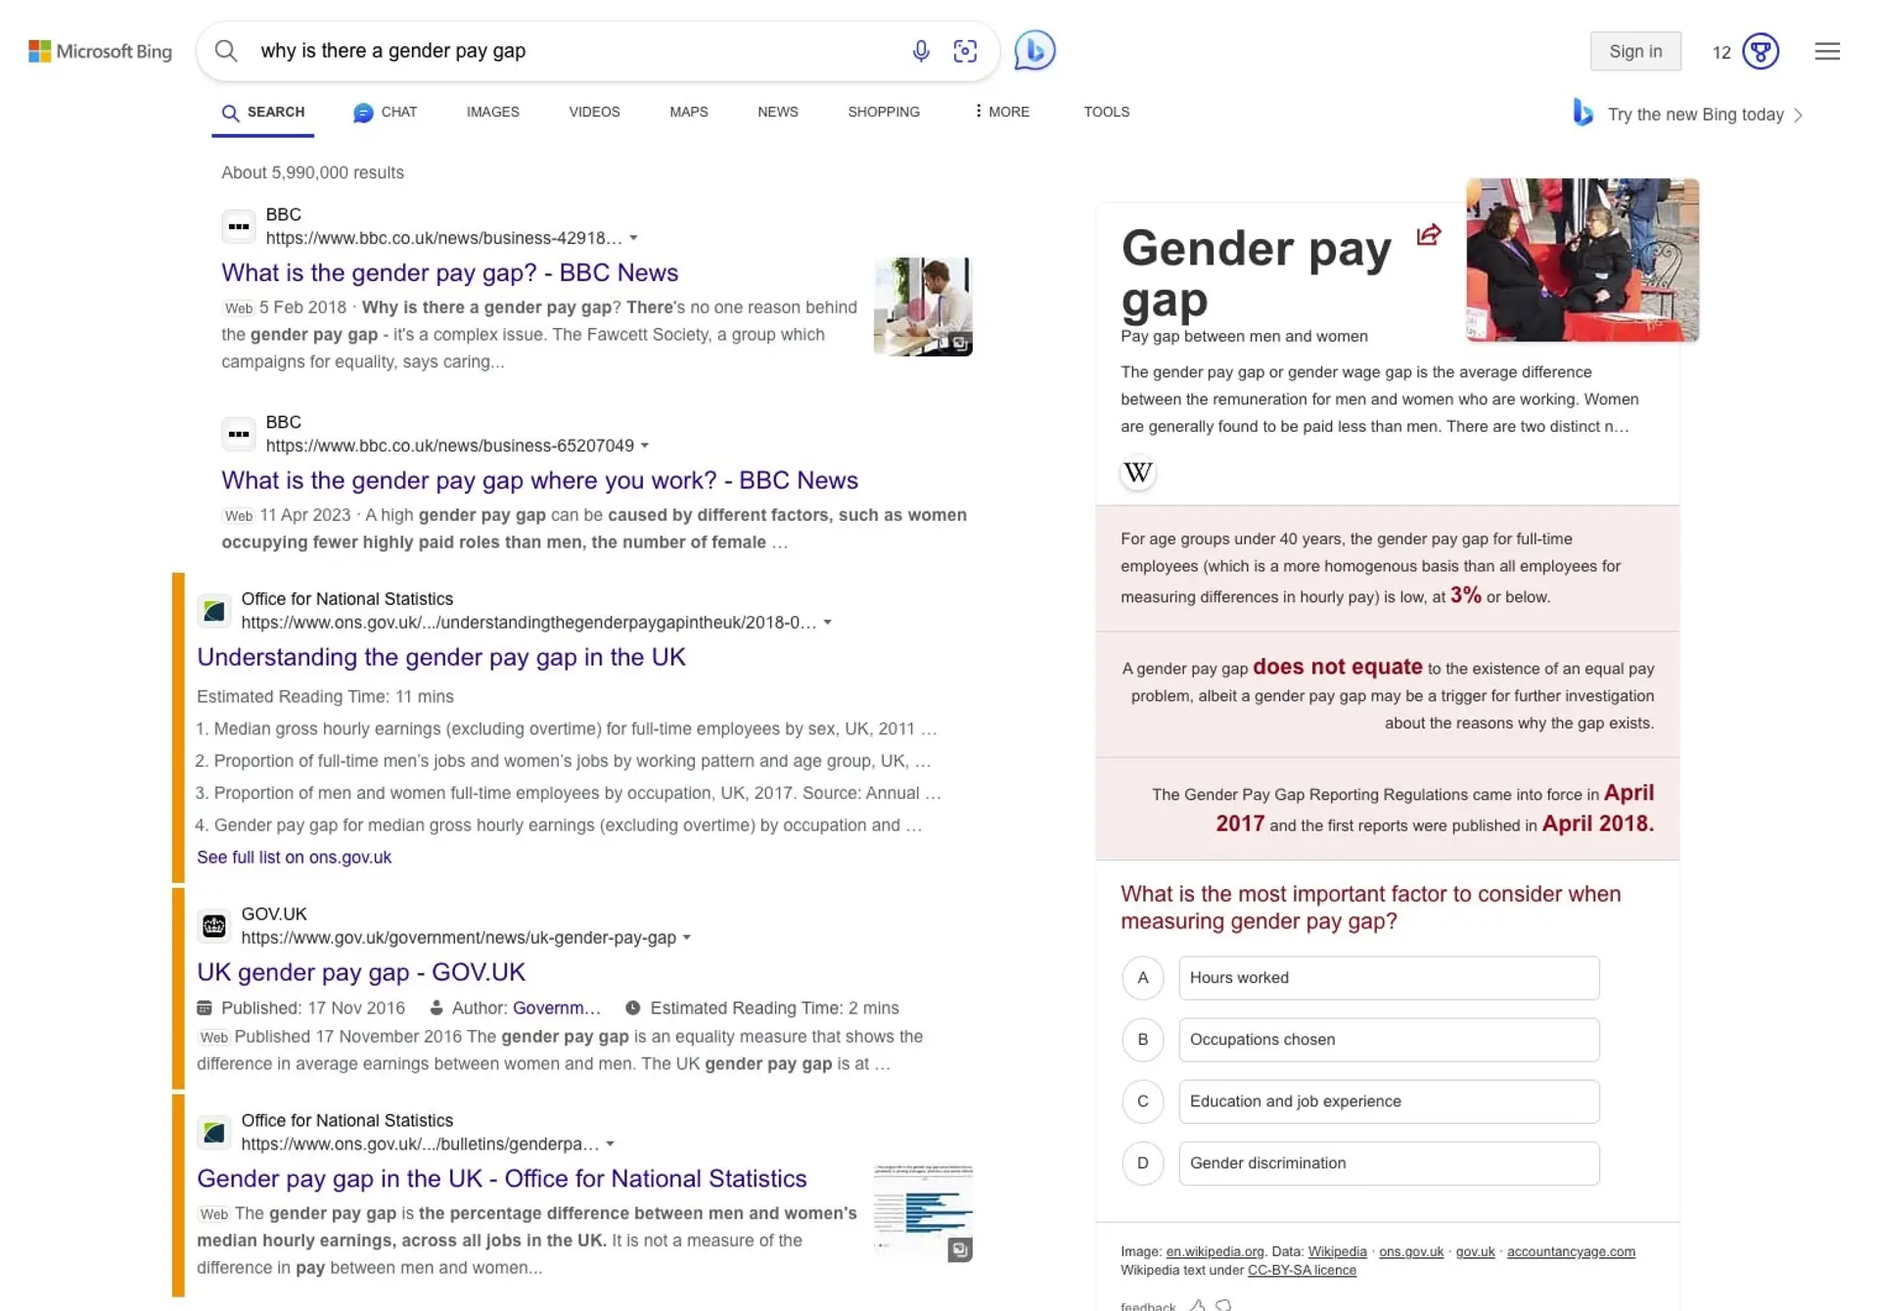Select answer C circle
1879x1311 pixels.
[x=1142, y=1100]
